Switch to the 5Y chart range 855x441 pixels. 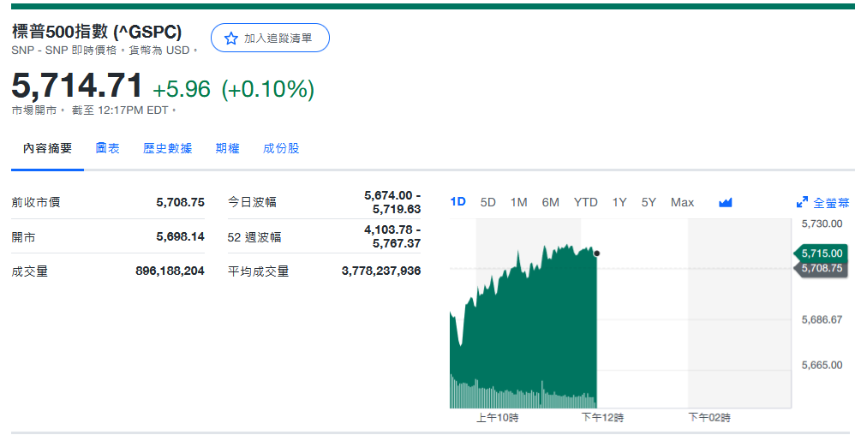pyautogui.click(x=649, y=202)
